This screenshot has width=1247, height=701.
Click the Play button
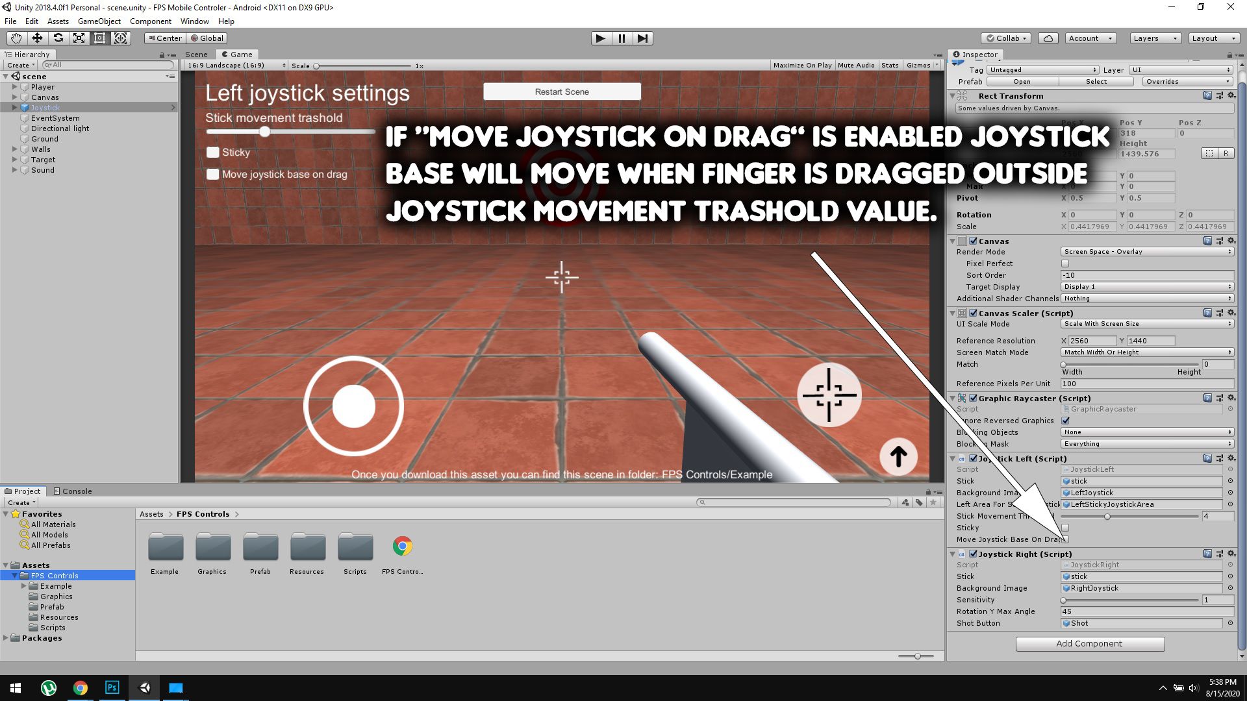click(x=600, y=38)
